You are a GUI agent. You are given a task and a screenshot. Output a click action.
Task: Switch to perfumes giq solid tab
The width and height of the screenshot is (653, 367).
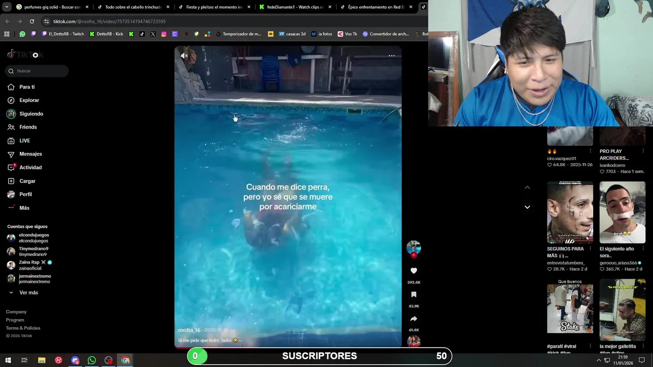53,7
